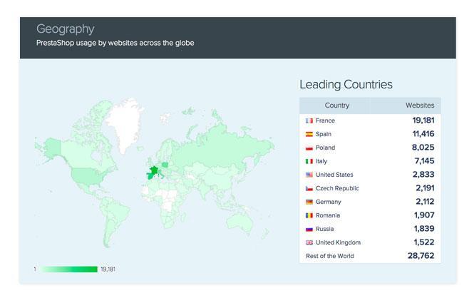Click the Country column header
Viewport: 474px width, 303px height.
coord(336,106)
